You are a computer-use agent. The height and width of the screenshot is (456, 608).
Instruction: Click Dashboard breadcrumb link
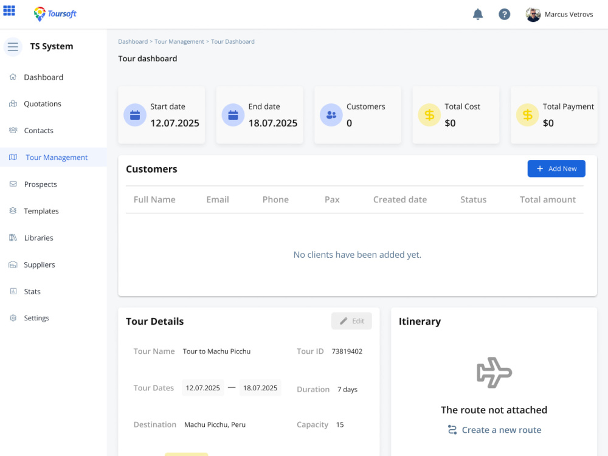point(133,41)
